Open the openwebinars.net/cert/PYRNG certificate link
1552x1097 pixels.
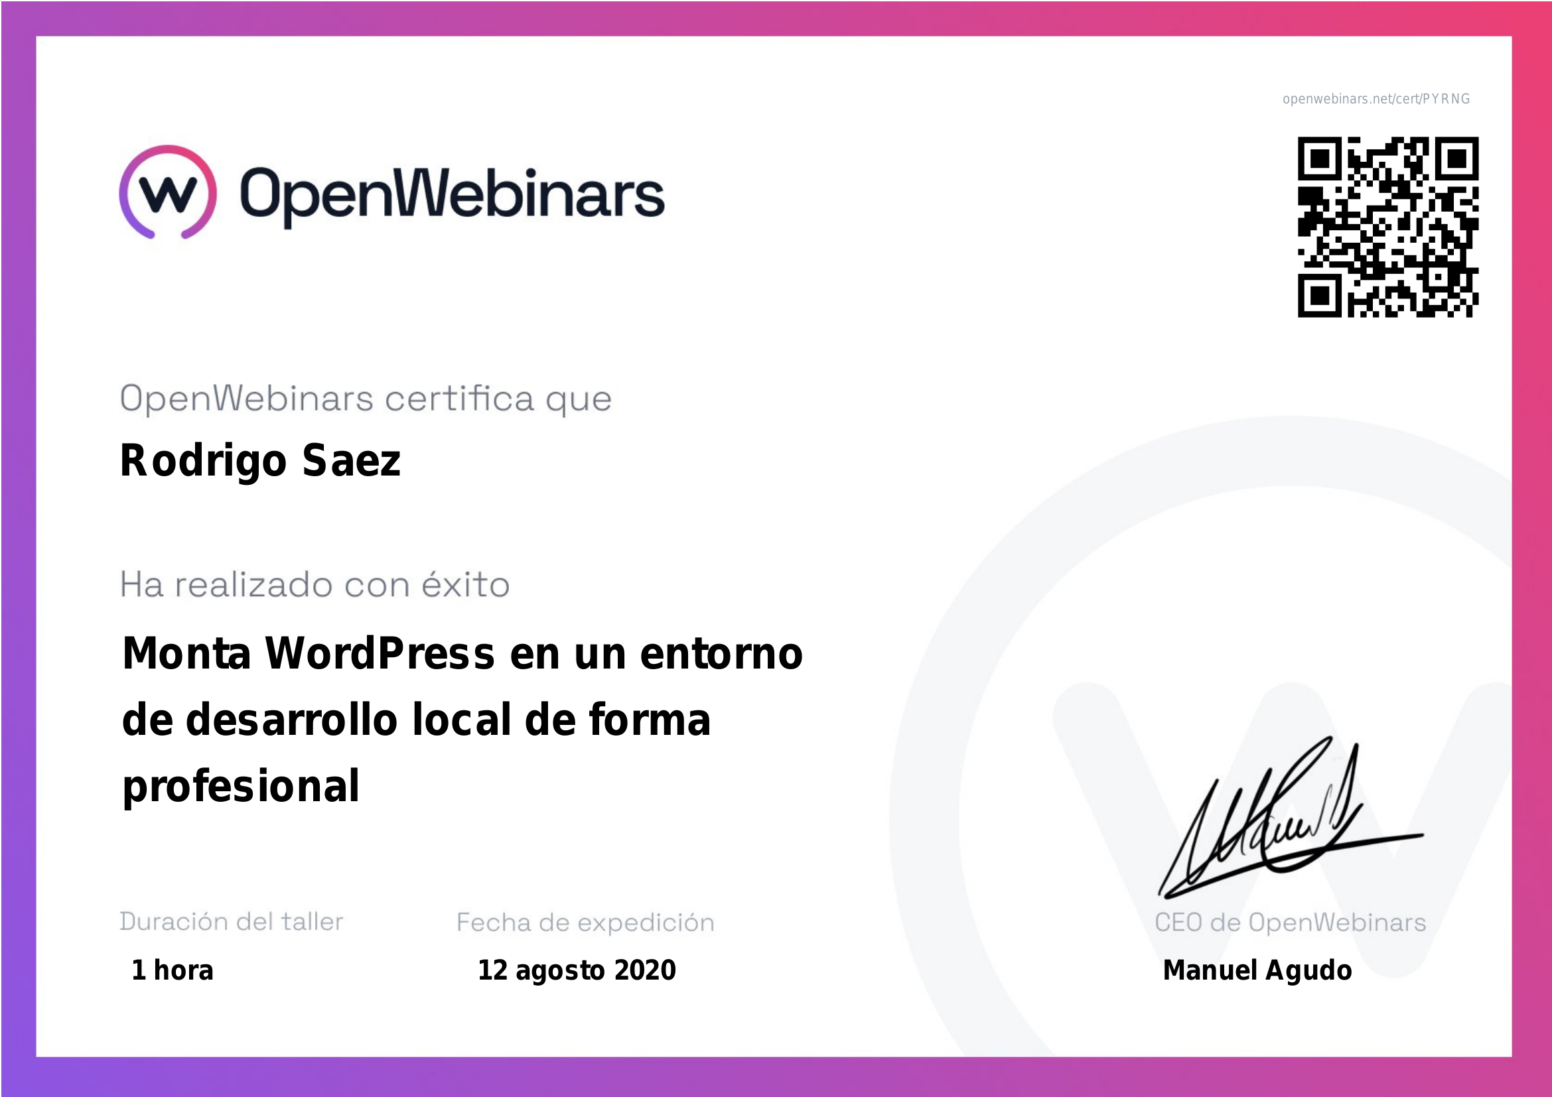[x=1376, y=99]
